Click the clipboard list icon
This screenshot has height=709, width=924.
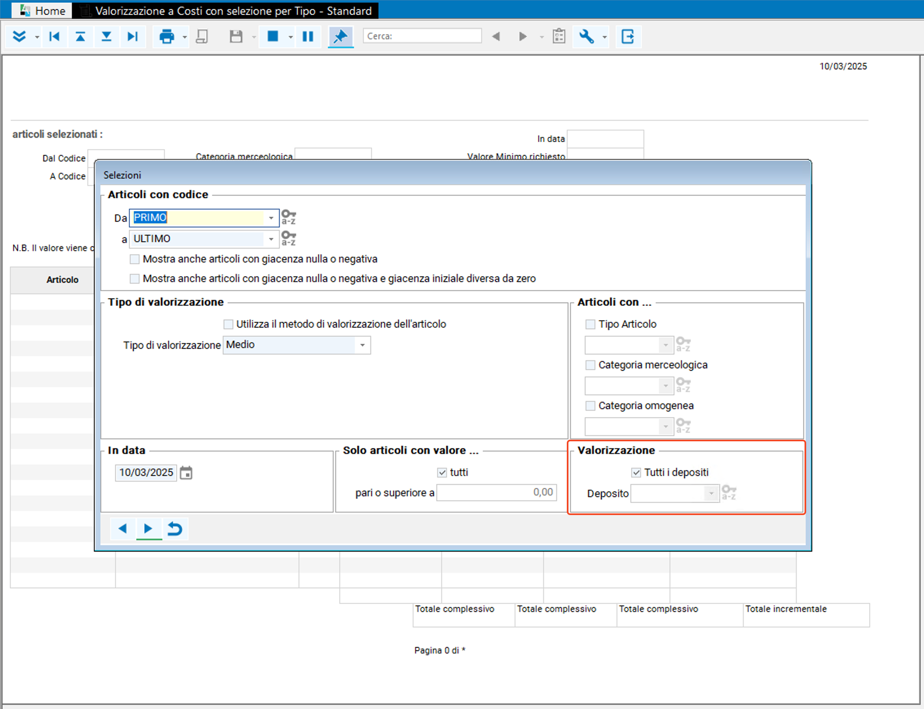point(559,36)
